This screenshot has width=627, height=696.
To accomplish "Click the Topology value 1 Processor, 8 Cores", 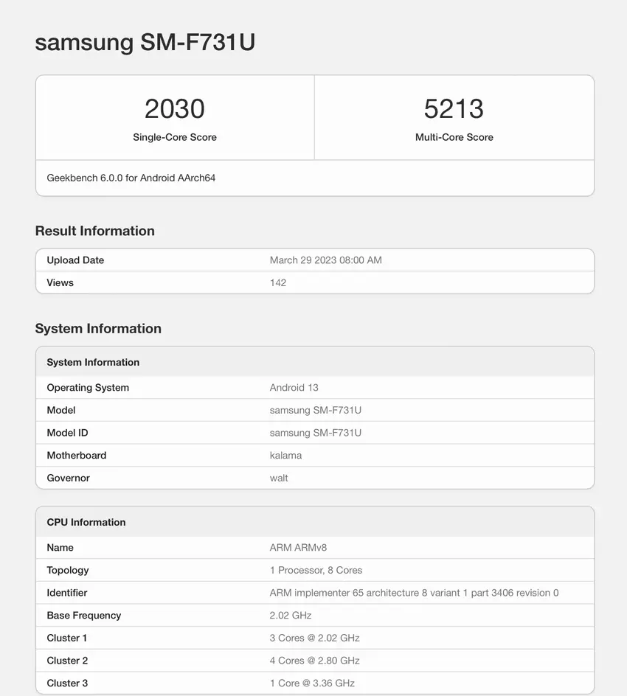I will pos(316,570).
